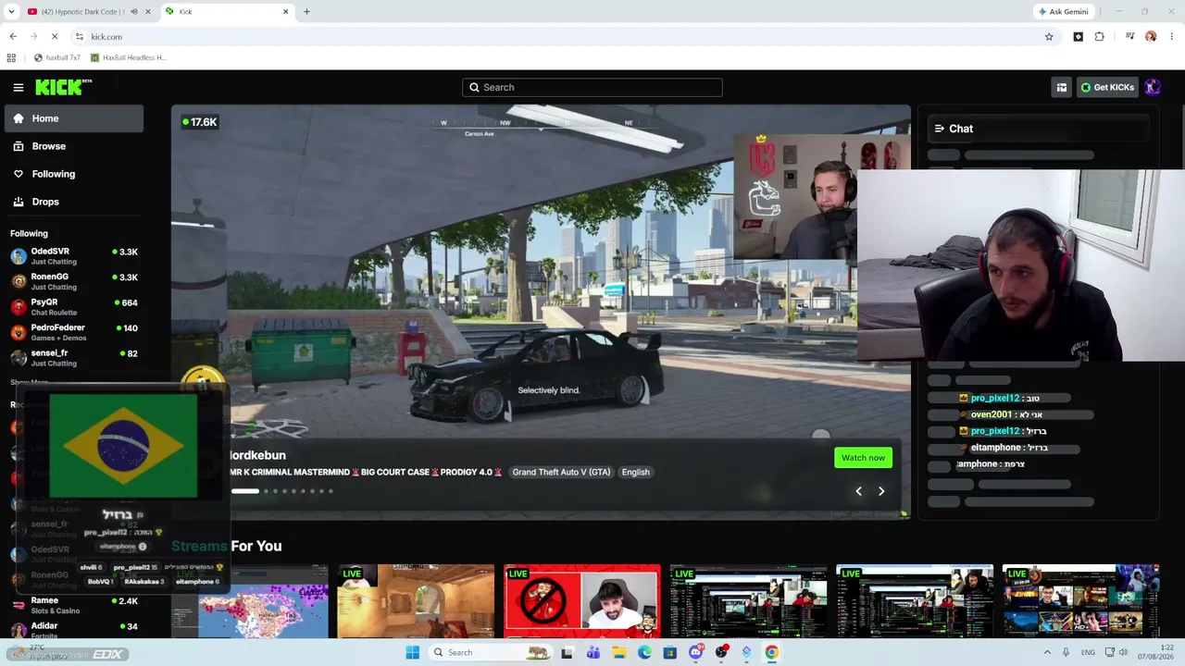The width and height of the screenshot is (1185, 666).
Task: Open the Kick hamburger sidebar menu
Action: (x=19, y=88)
